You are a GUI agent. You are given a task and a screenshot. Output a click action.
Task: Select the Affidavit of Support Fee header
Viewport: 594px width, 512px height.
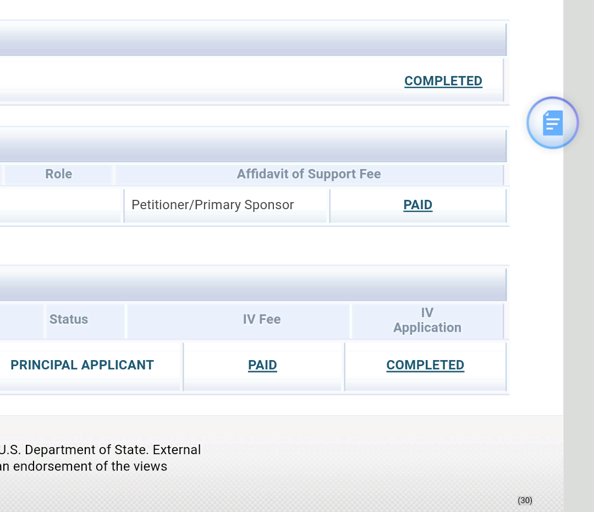tap(309, 174)
